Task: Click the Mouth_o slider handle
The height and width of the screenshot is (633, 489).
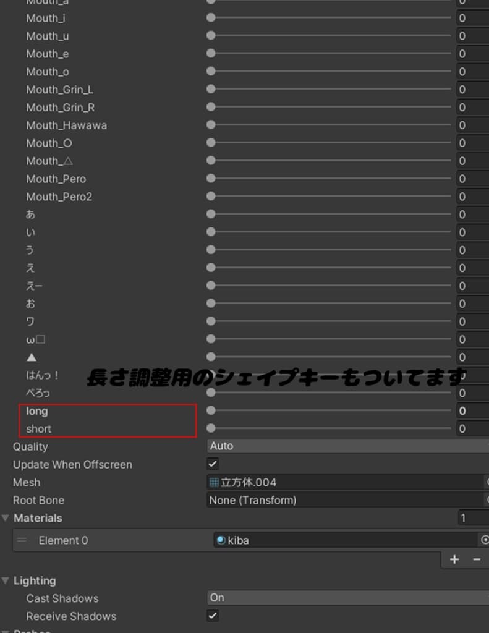Action: [211, 71]
